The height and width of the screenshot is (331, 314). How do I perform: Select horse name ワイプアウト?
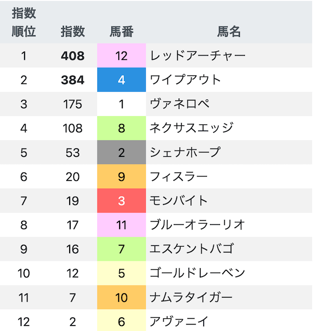point(185,80)
